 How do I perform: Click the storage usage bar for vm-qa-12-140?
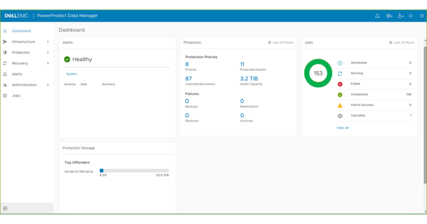pos(134,171)
